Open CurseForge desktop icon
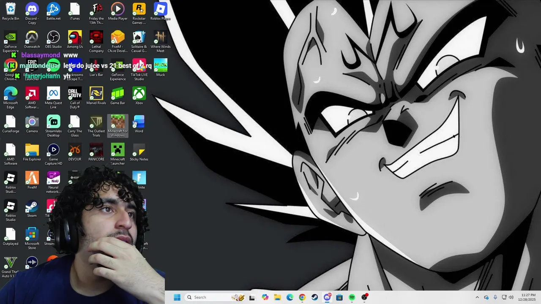 point(11,125)
